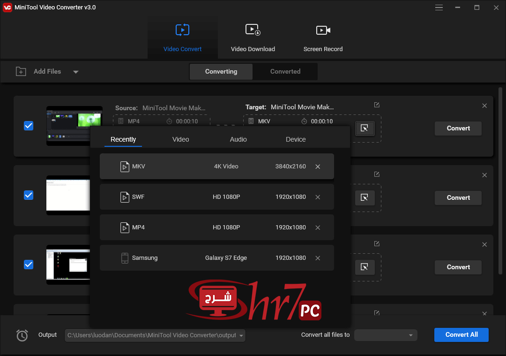Open the Convert all files to dropdown
The height and width of the screenshot is (356, 506).
[x=386, y=335]
